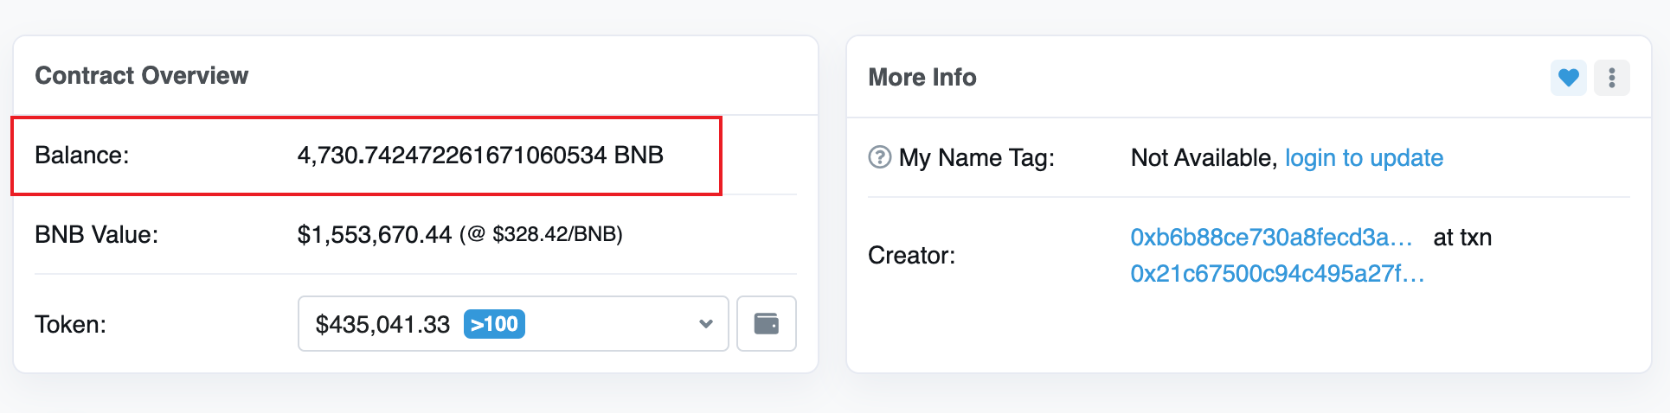Click the More Info panel heading
Viewport: 1670px width, 413px height.
922,78
